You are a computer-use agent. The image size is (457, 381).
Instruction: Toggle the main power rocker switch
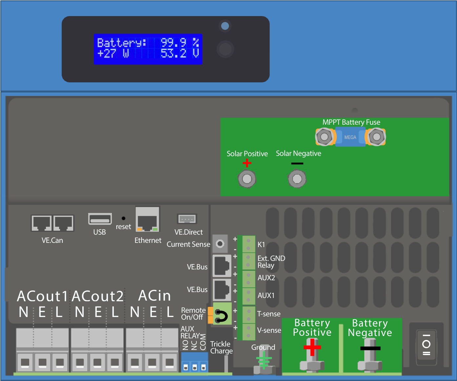coord(426,347)
